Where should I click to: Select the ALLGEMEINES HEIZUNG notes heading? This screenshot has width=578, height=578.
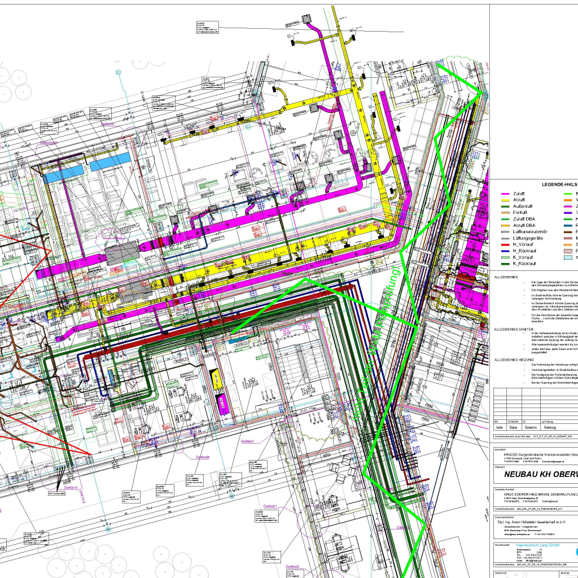tap(514, 359)
